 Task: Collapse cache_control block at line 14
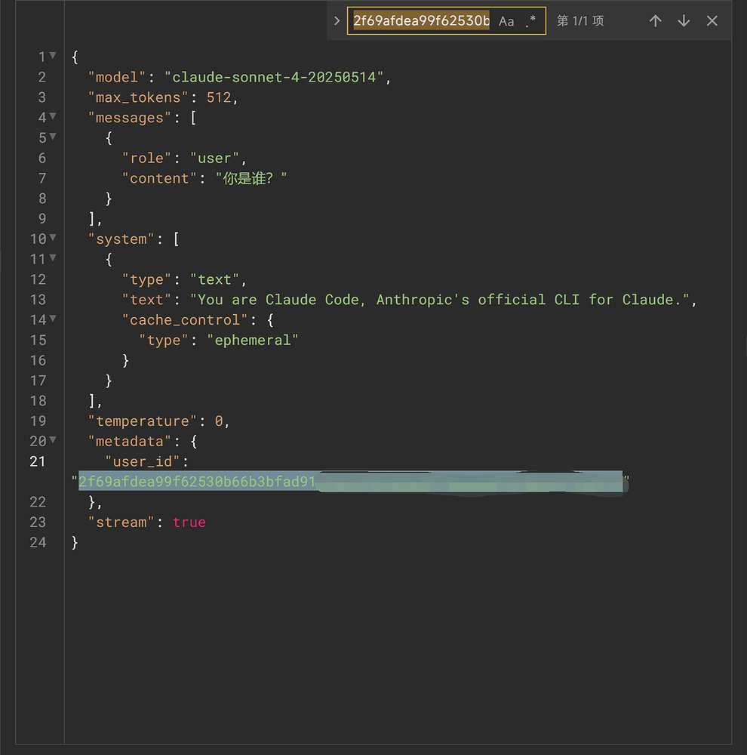click(x=53, y=319)
